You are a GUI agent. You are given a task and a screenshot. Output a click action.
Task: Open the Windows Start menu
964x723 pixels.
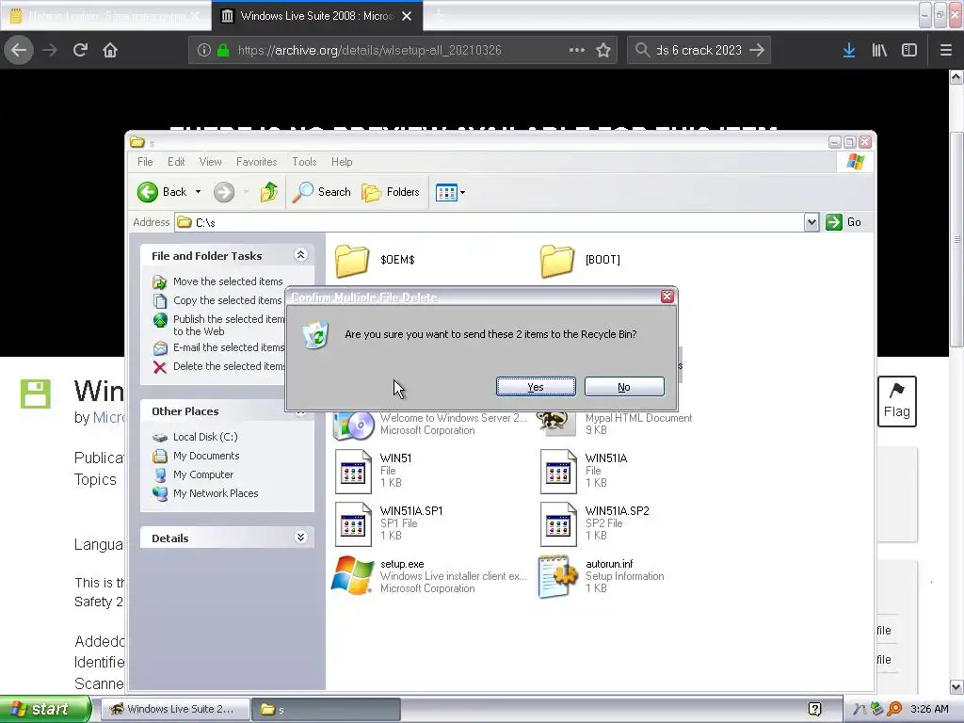(x=44, y=709)
